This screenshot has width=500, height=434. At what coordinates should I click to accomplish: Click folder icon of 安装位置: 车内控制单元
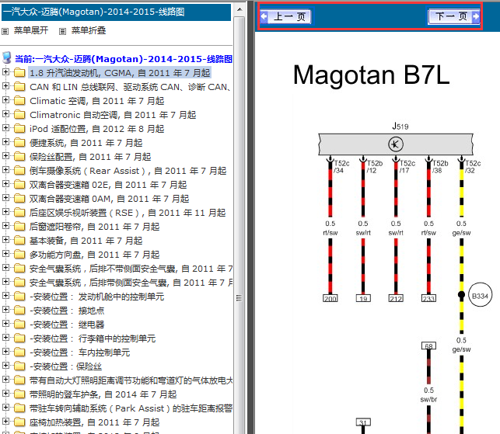point(19,352)
